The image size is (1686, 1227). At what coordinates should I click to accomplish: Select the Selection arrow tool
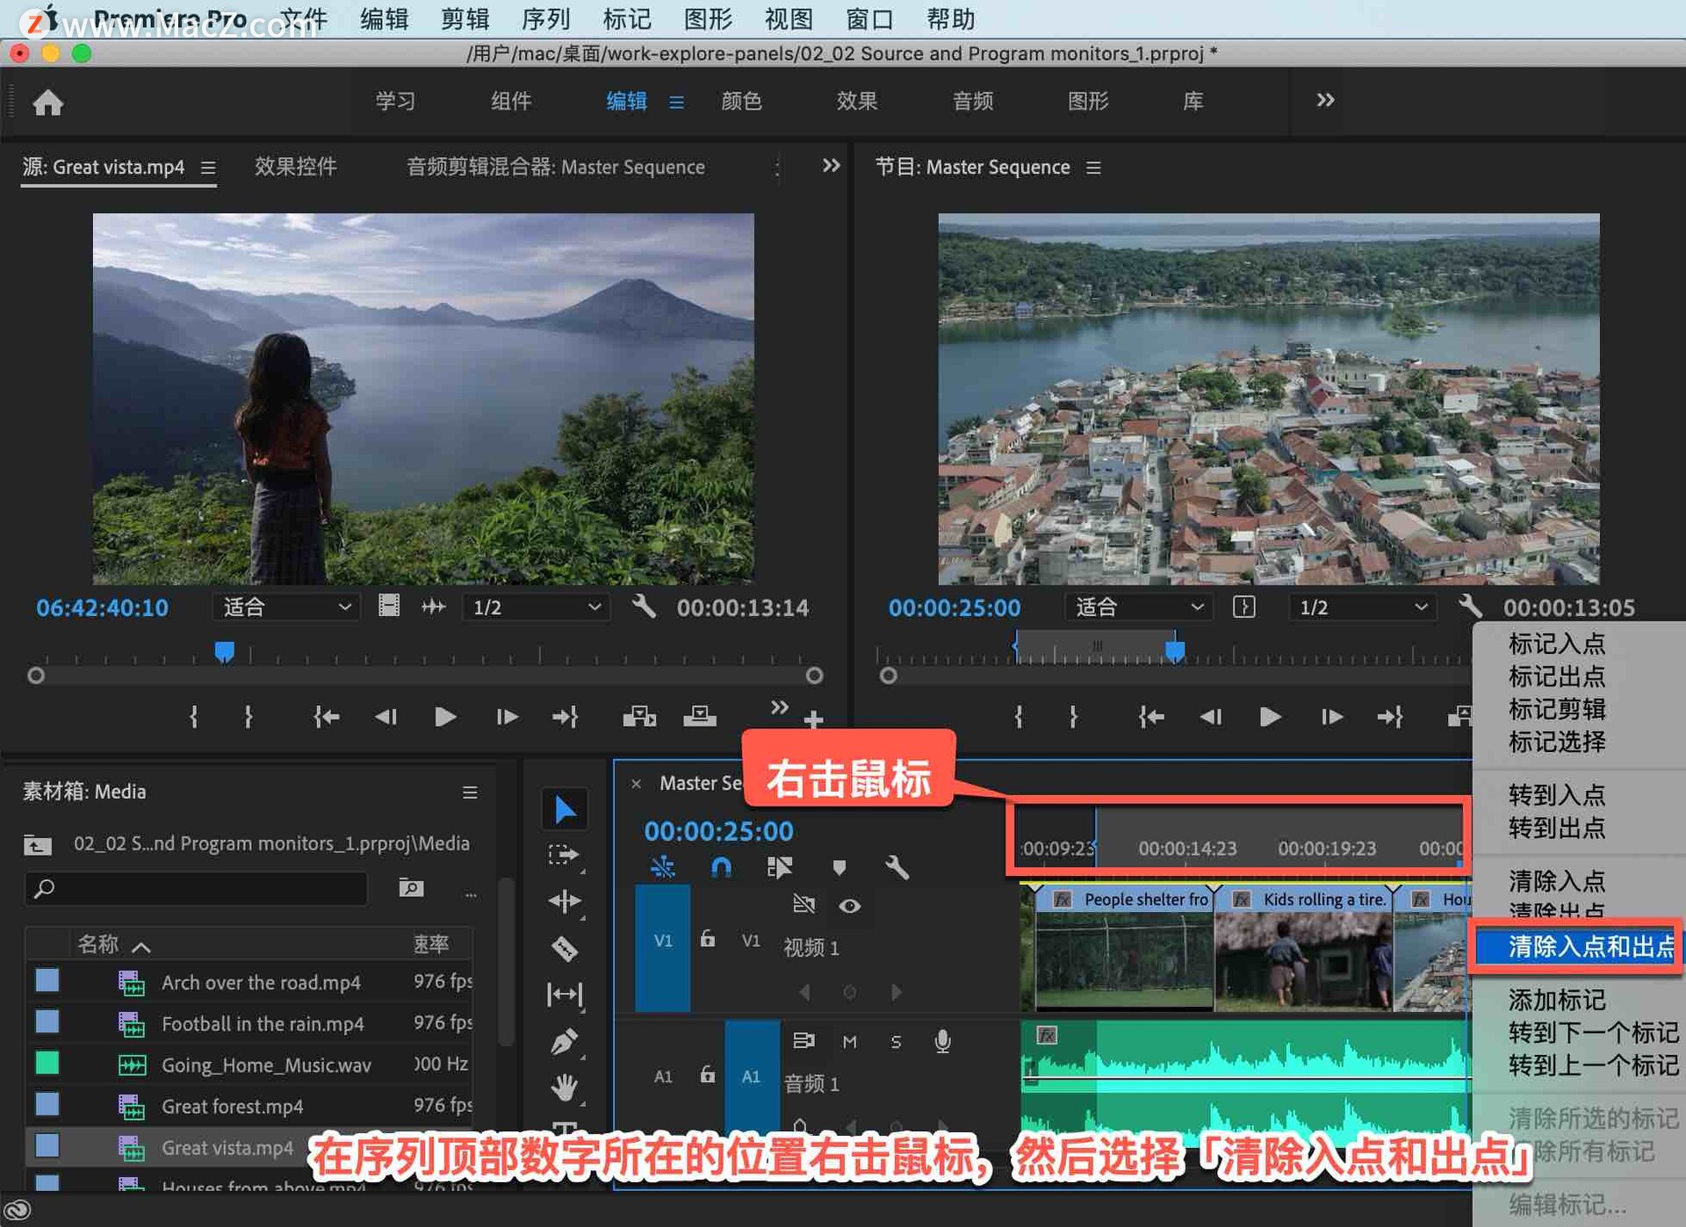click(565, 809)
